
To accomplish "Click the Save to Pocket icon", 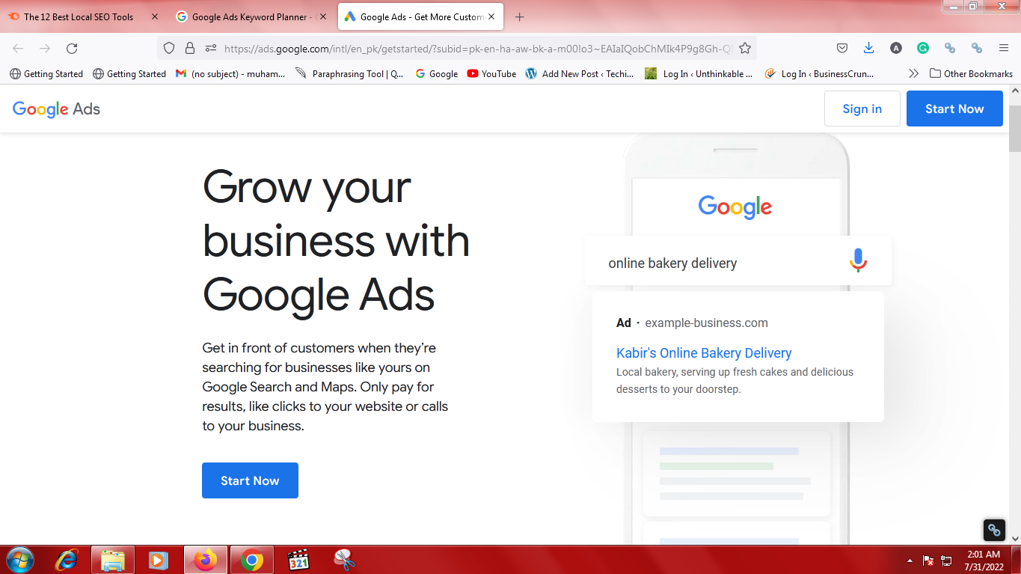I will click(842, 48).
